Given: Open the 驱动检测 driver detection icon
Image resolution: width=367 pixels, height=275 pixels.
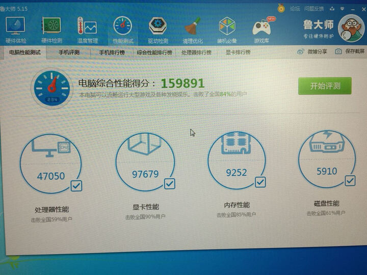Looking at the screenshot, I should click(x=158, y=26).
